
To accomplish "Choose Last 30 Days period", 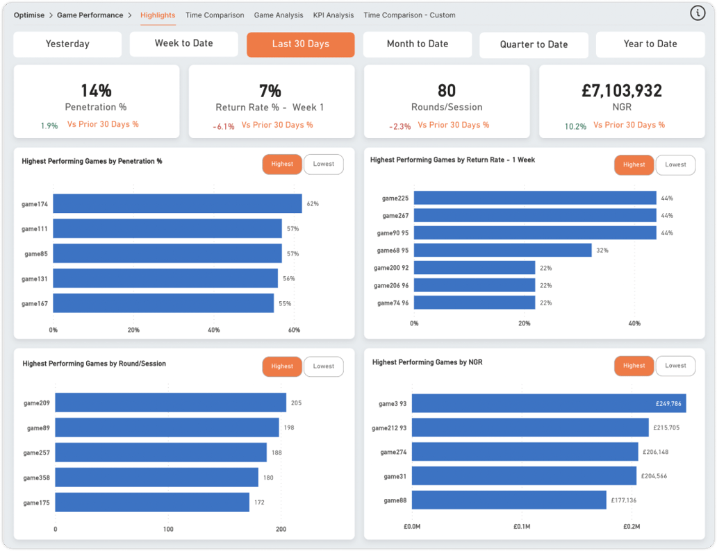I will pyautogui.click(x=300, y=44).
